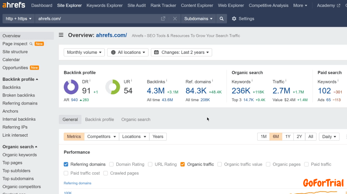Screen dimensions: 347x194
Task: Open Rank Tracker
Action: pos(163,5)
